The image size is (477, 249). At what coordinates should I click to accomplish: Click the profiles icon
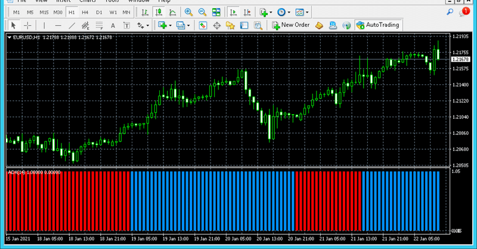[x=181, y=25]
